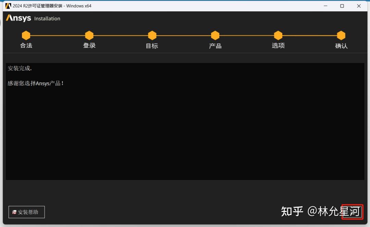Click the 确认 step label text

[341, 45]
